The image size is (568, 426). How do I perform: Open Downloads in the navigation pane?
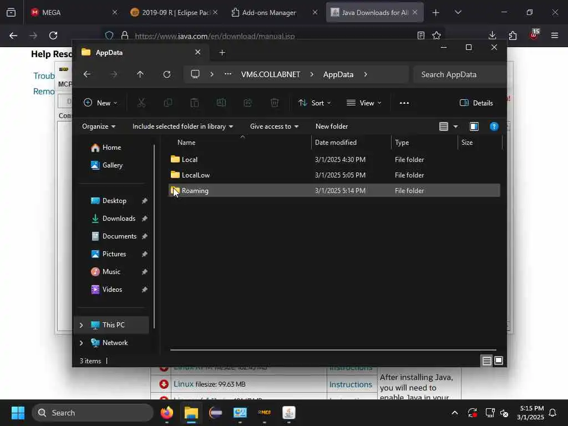tap(119, 219)
